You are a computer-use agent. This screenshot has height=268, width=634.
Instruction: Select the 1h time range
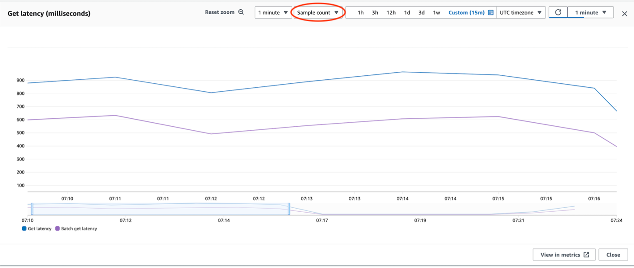tap(360, 12)
